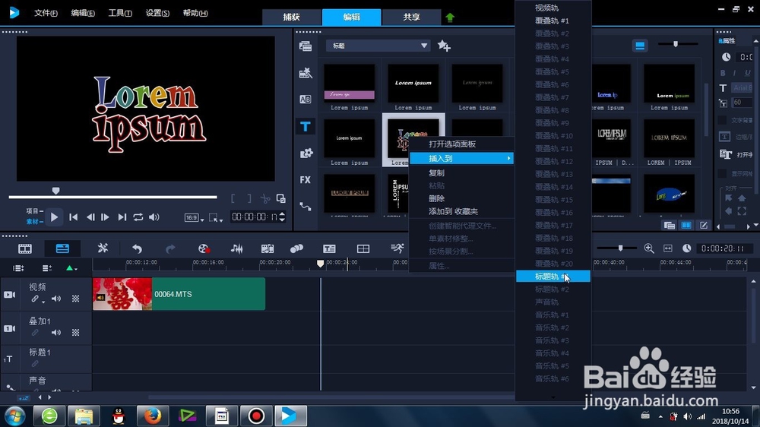The height and width of the screenshot is (427, 760).
Task: Open the motion tracking tool
Action: (296, 248)
